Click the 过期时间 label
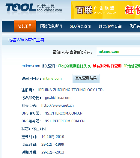 pos(30,152)
